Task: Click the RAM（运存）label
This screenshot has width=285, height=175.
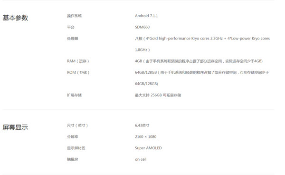Action: click(x=78, y=61)
